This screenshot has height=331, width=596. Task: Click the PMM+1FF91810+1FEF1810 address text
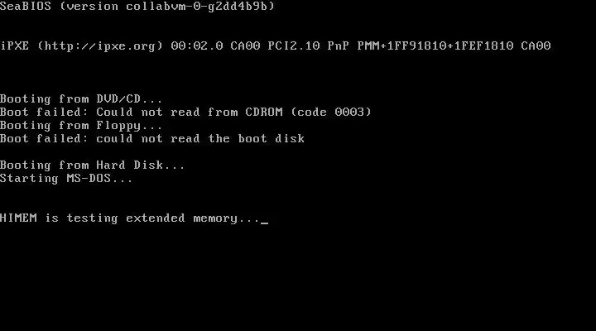(x=435, y=46)
